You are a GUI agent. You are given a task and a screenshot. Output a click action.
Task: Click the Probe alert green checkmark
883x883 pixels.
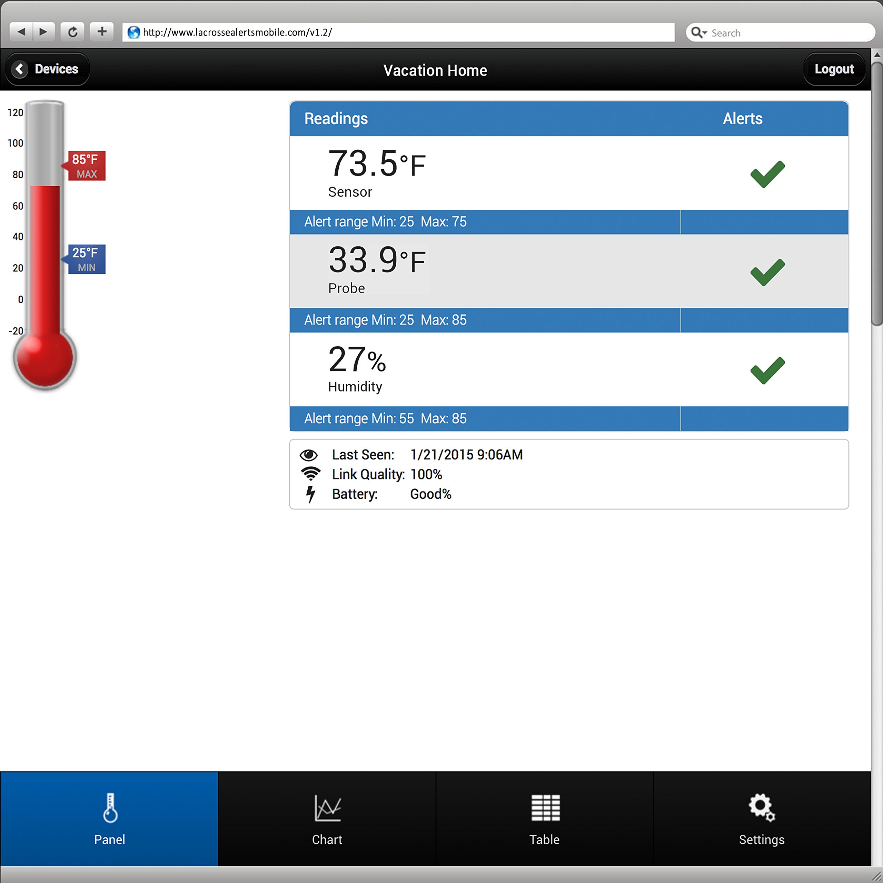coord(767,272)
